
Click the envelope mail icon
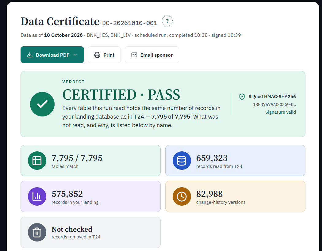point(134,55)
